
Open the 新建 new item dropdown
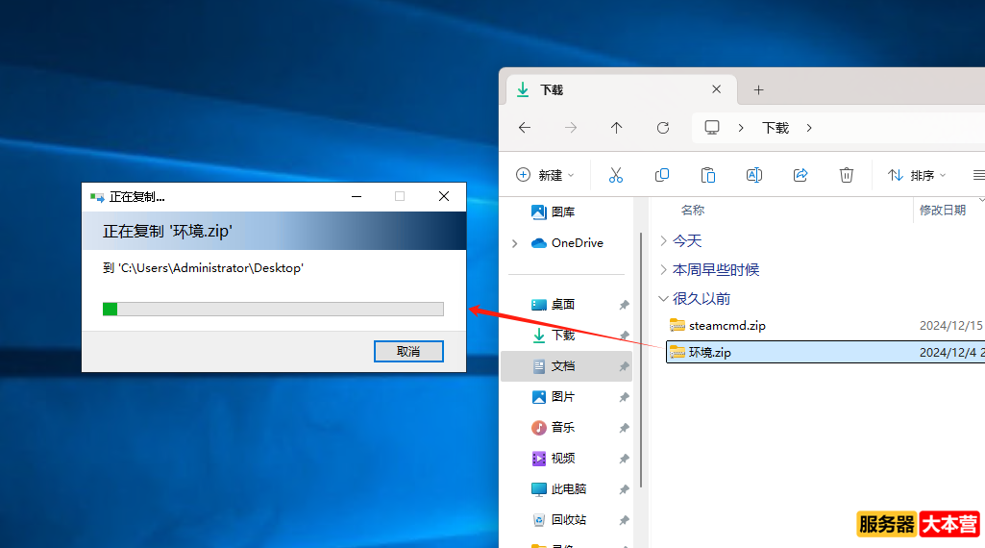pos(545,175)
